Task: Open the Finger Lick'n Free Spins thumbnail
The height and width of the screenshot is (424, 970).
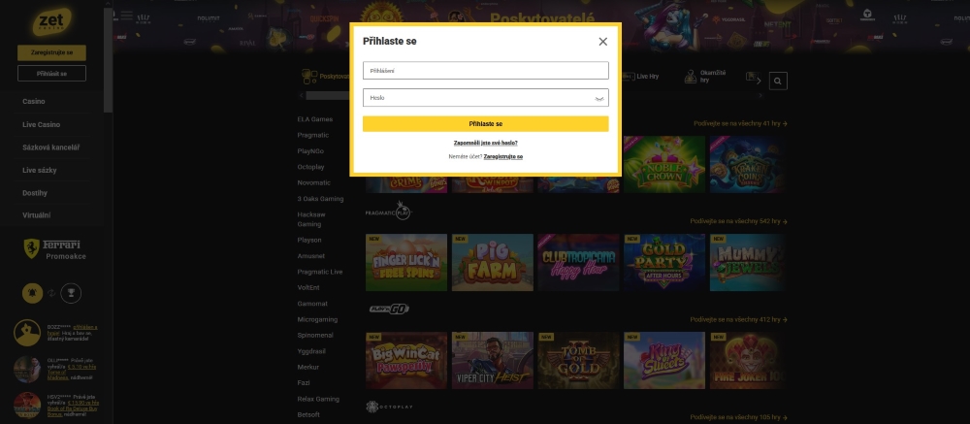Action: pyautogui.click(x=405, y=262)
